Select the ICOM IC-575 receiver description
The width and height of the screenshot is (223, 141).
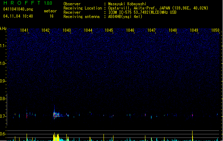coord(143,12)
